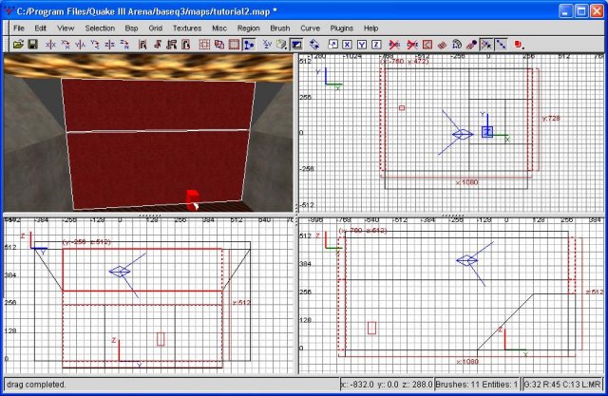
Task: Toggle don't select model brushes icon
Action: click(x=394, y=45)
